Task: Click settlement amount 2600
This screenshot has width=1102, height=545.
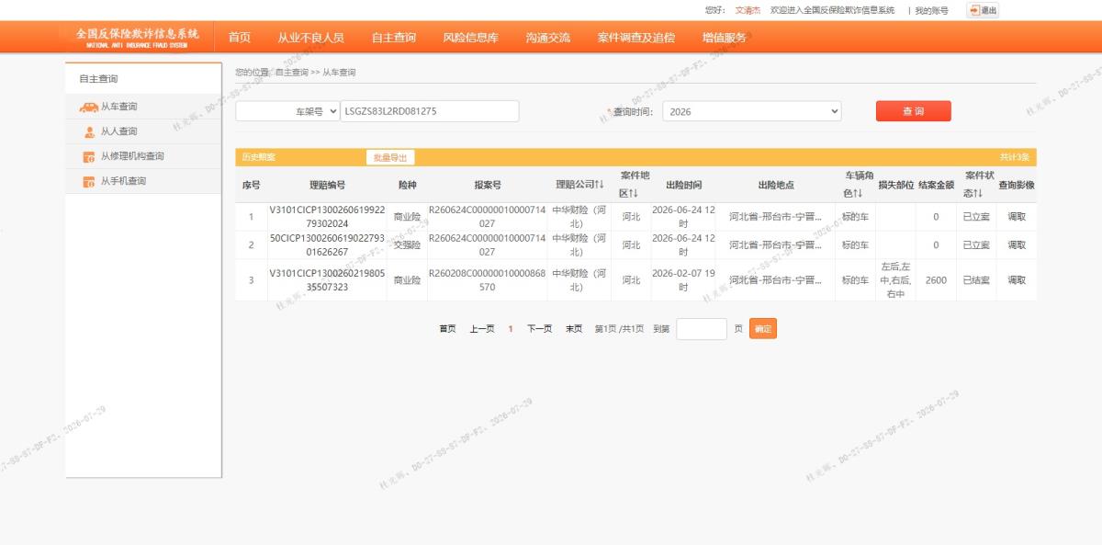Action: pyautogui.click(x=936, y=280)
